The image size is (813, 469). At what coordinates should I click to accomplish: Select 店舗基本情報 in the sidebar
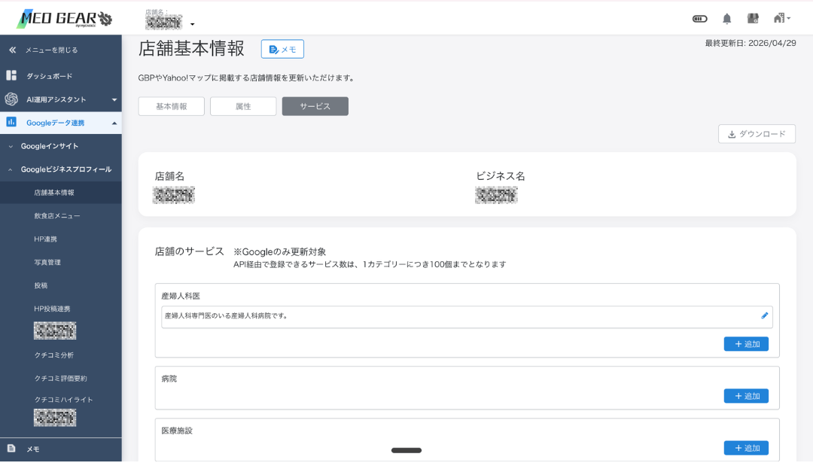pyautogui.click(x=61, y=192)
